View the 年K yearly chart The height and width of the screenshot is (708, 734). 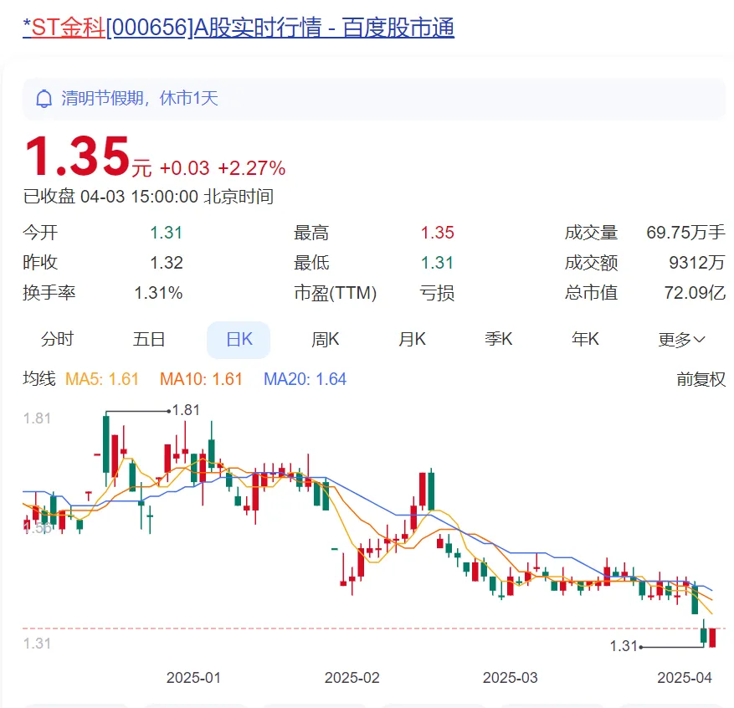[586, 339]
